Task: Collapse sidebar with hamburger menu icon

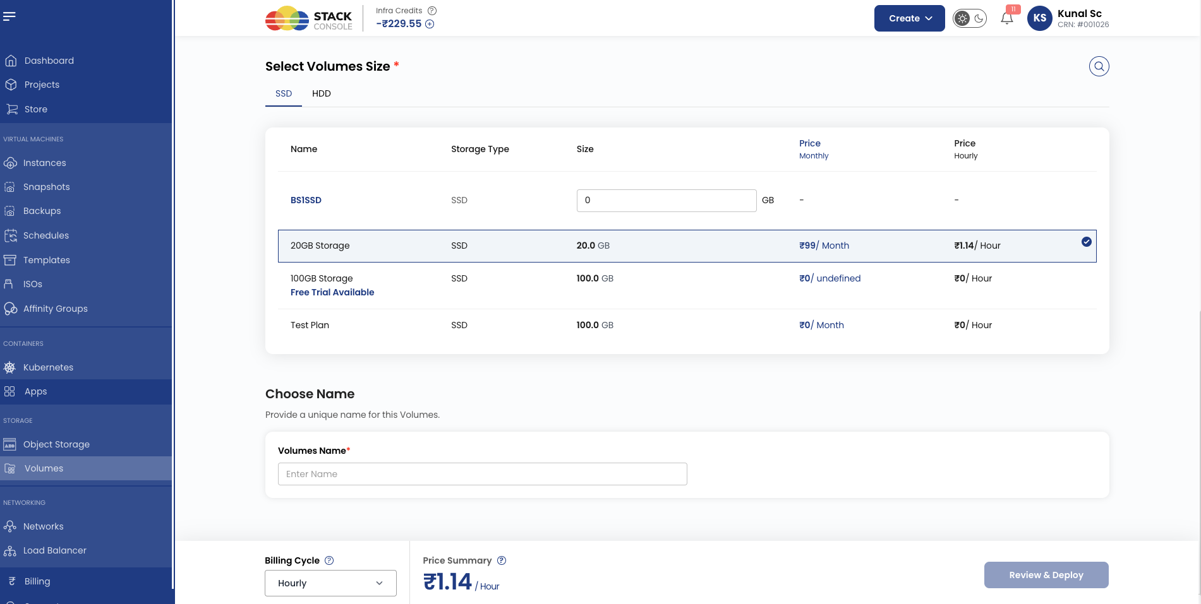Action: pos(9,16)
